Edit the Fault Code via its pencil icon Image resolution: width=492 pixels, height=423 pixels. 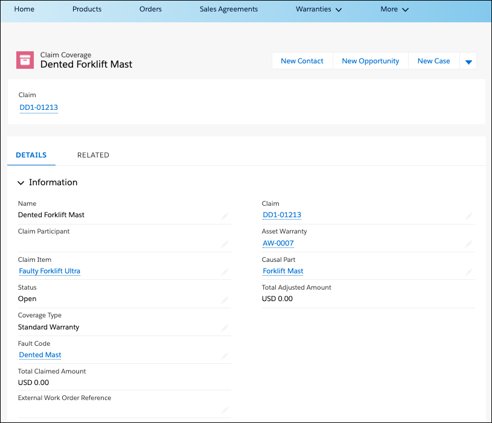pos(225,356)
